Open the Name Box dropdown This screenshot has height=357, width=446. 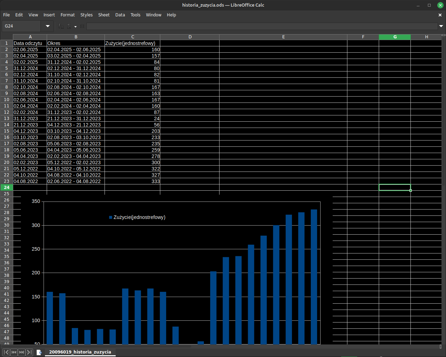(47, 26)
